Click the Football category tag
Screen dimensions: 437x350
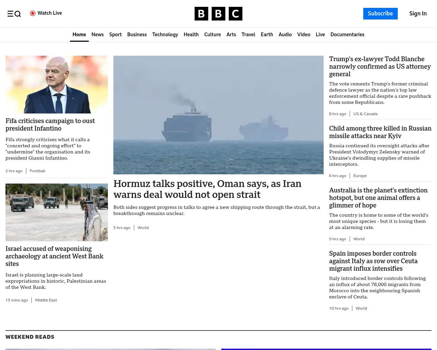[38, 171]
